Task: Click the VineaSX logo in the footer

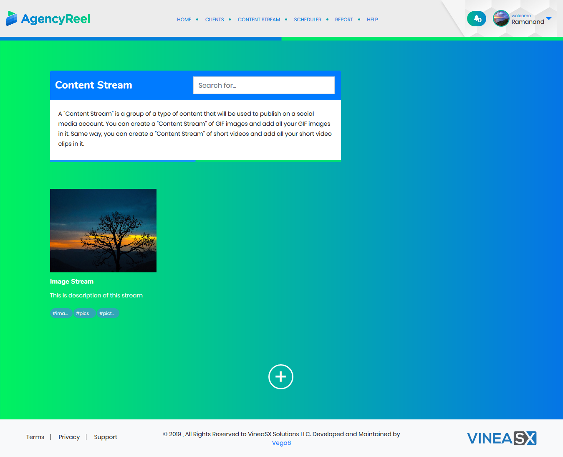Action: pos(501,438)
